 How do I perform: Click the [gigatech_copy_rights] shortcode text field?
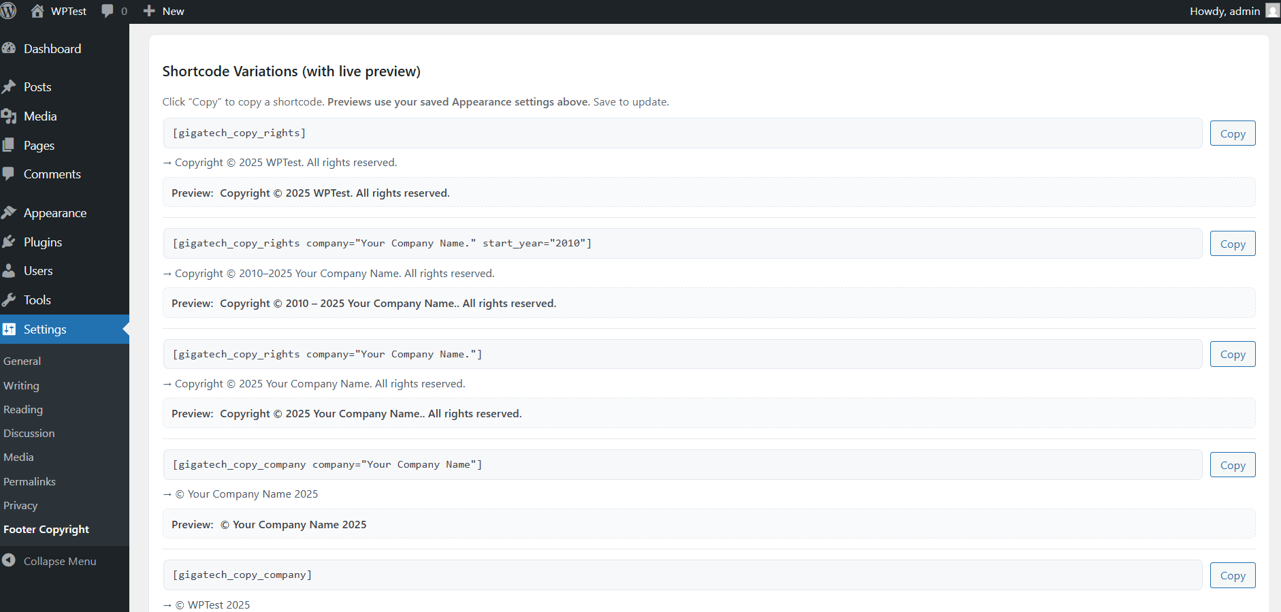point(682,133)
